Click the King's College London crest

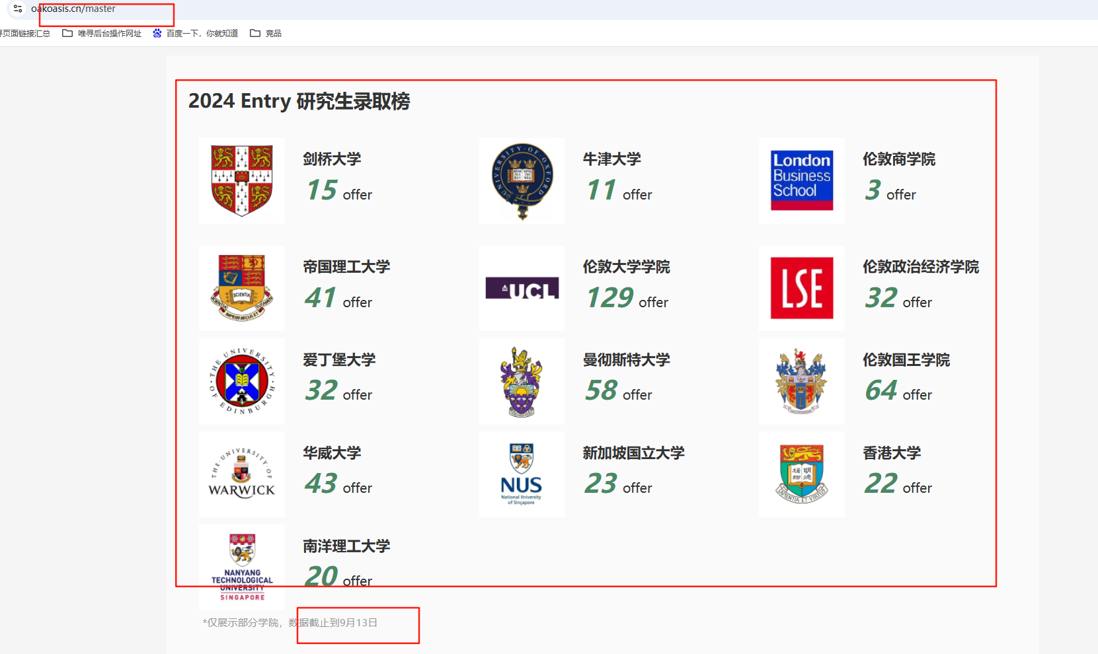801,381
